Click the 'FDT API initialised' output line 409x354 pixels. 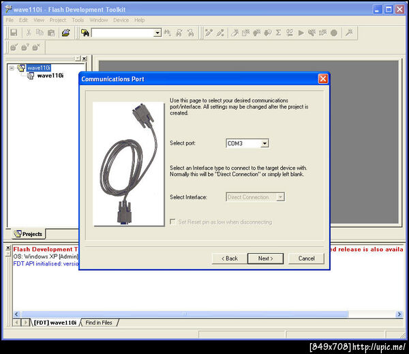coord(46,264)
